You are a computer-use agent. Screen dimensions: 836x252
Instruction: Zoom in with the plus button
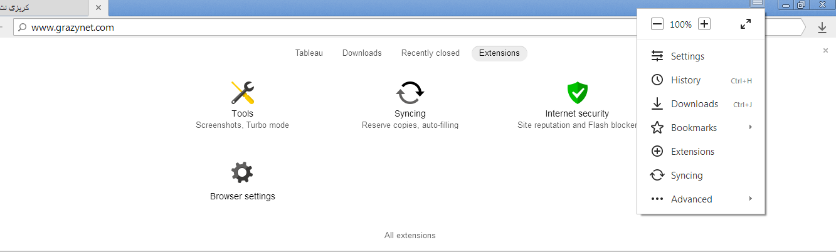click(x=704, y=24)
